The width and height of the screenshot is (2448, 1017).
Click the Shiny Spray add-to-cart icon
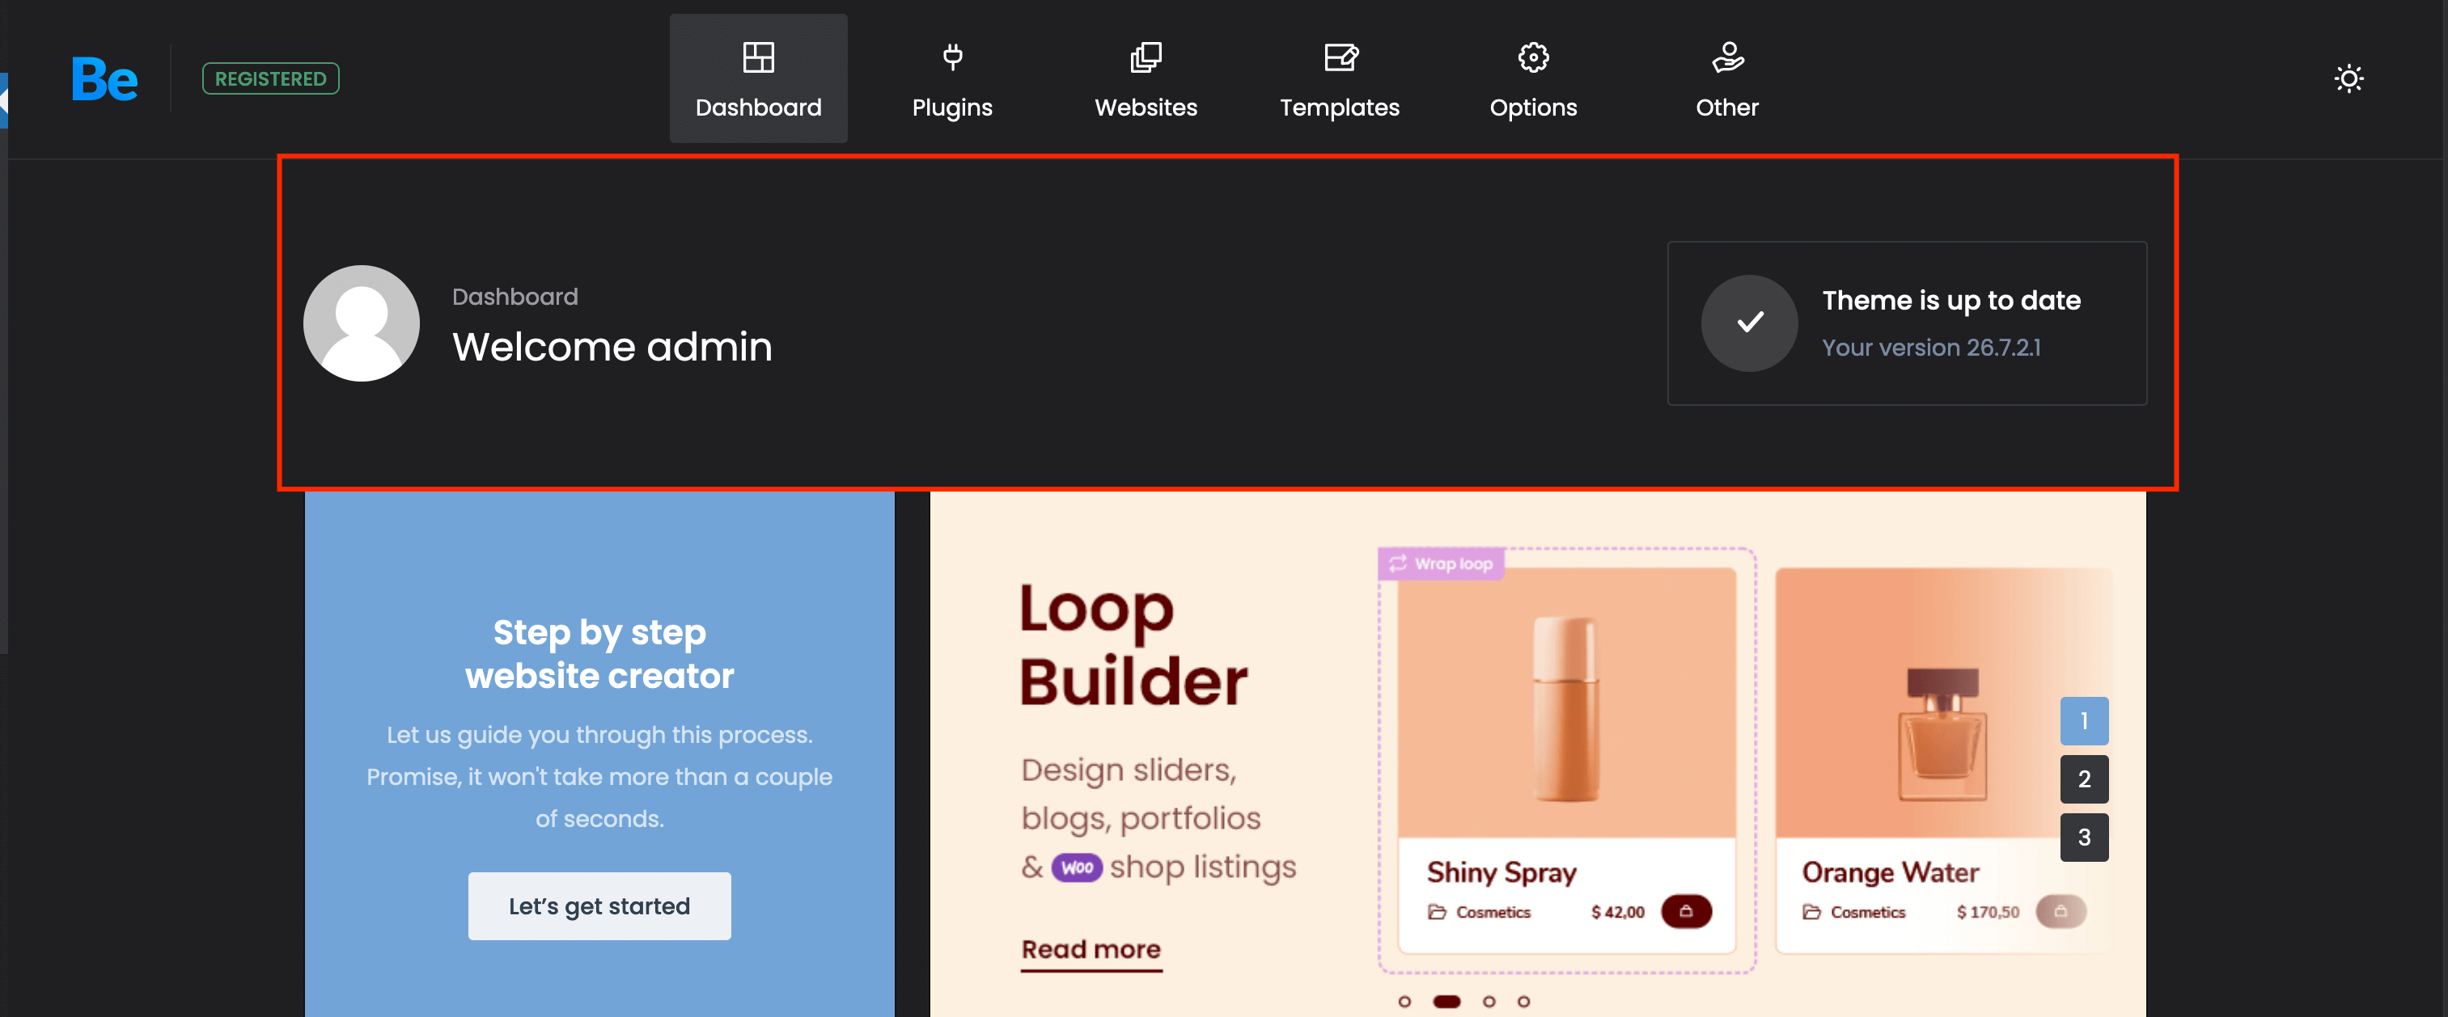[1685, 910]
